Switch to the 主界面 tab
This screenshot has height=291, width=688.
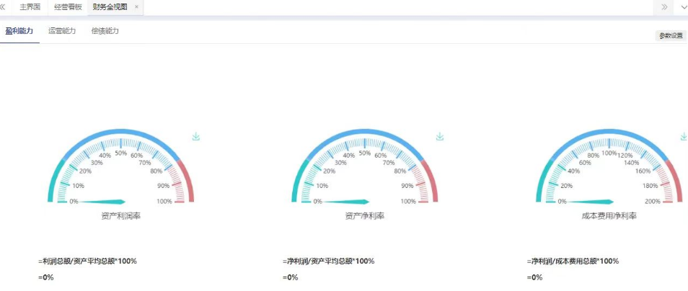30,6
